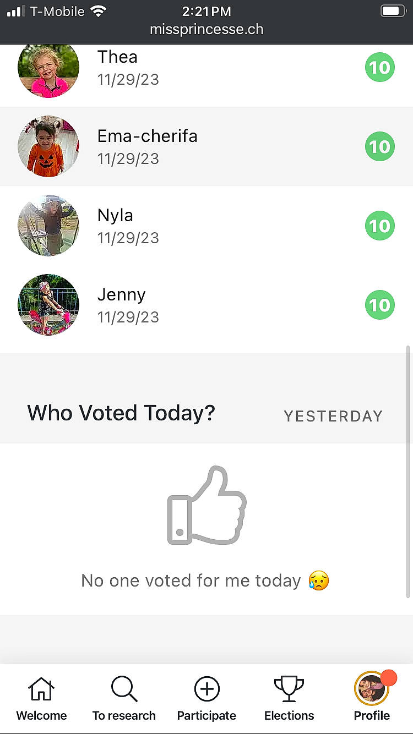The height and width of the screenshot is (734, 413).
Task: Open the Profile avatar in the bottom bar
Action: point(371,690)
